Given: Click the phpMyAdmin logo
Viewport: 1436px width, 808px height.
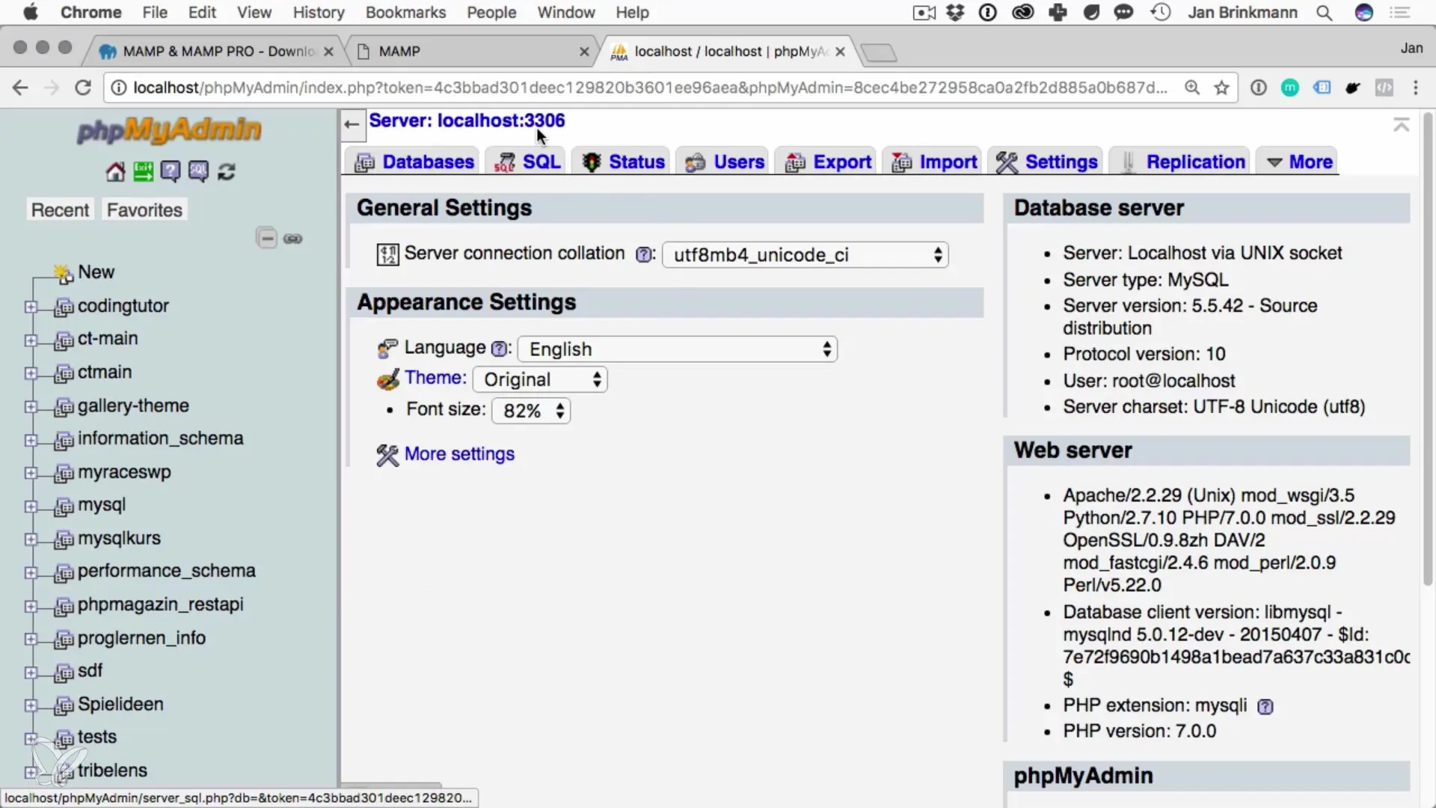Looking at the screenshot, I should click(x=169, y=130).
